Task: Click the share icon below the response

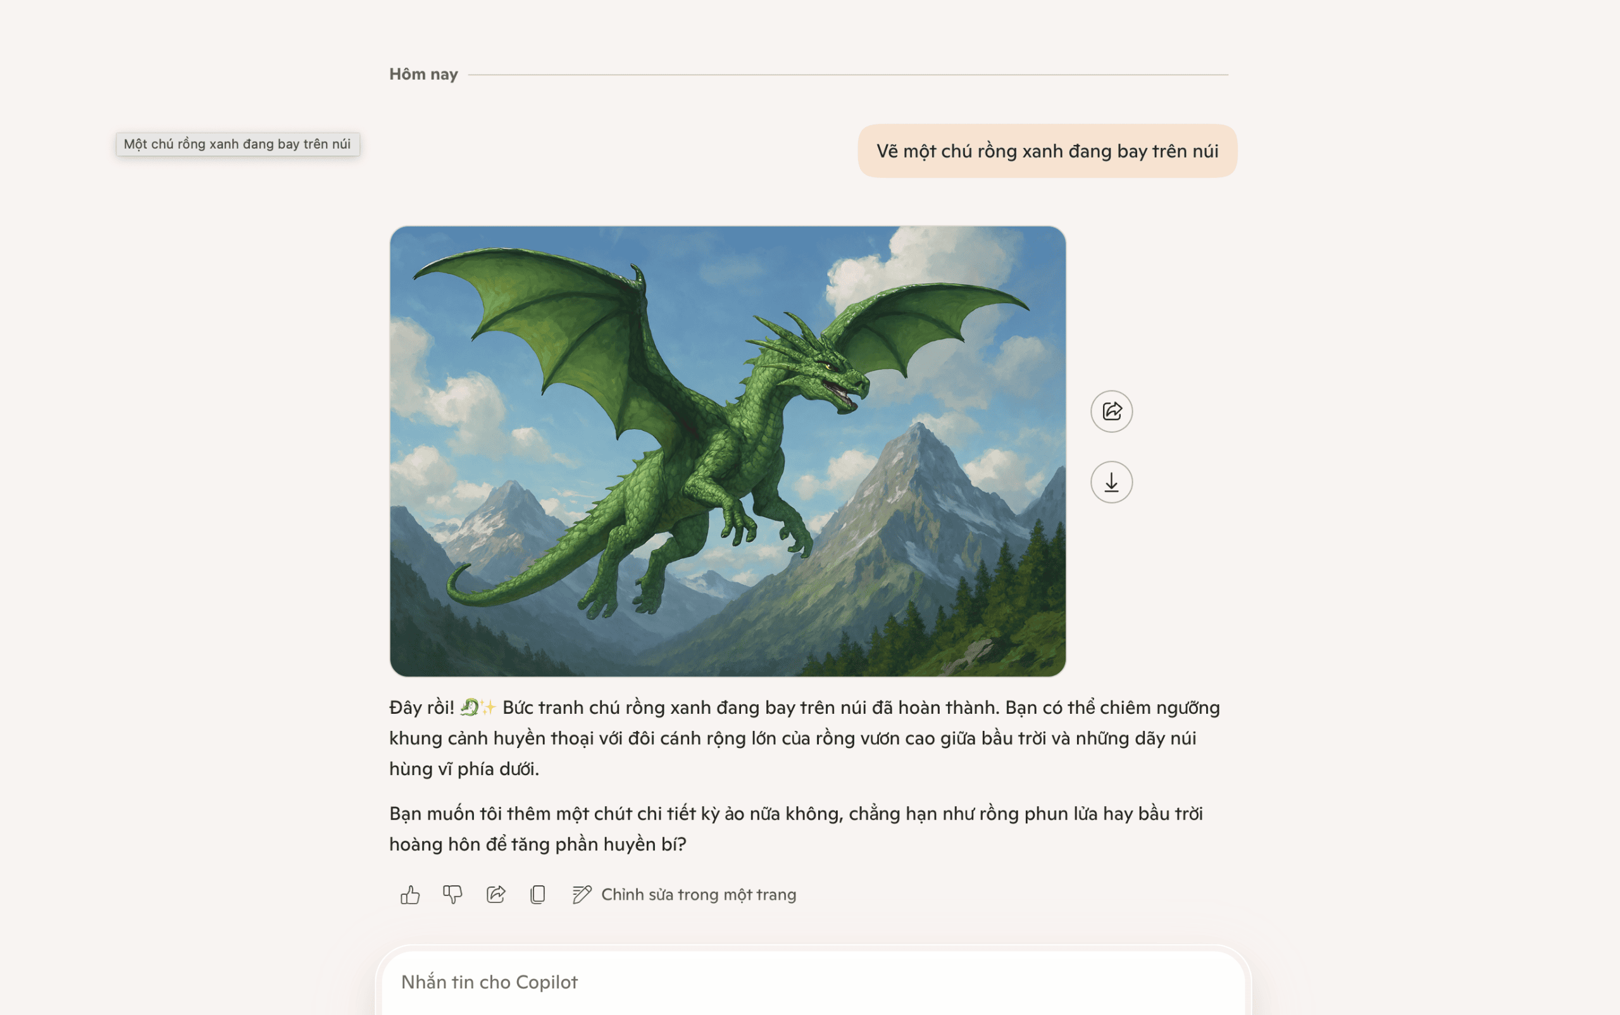Action: tap(495, 894)
